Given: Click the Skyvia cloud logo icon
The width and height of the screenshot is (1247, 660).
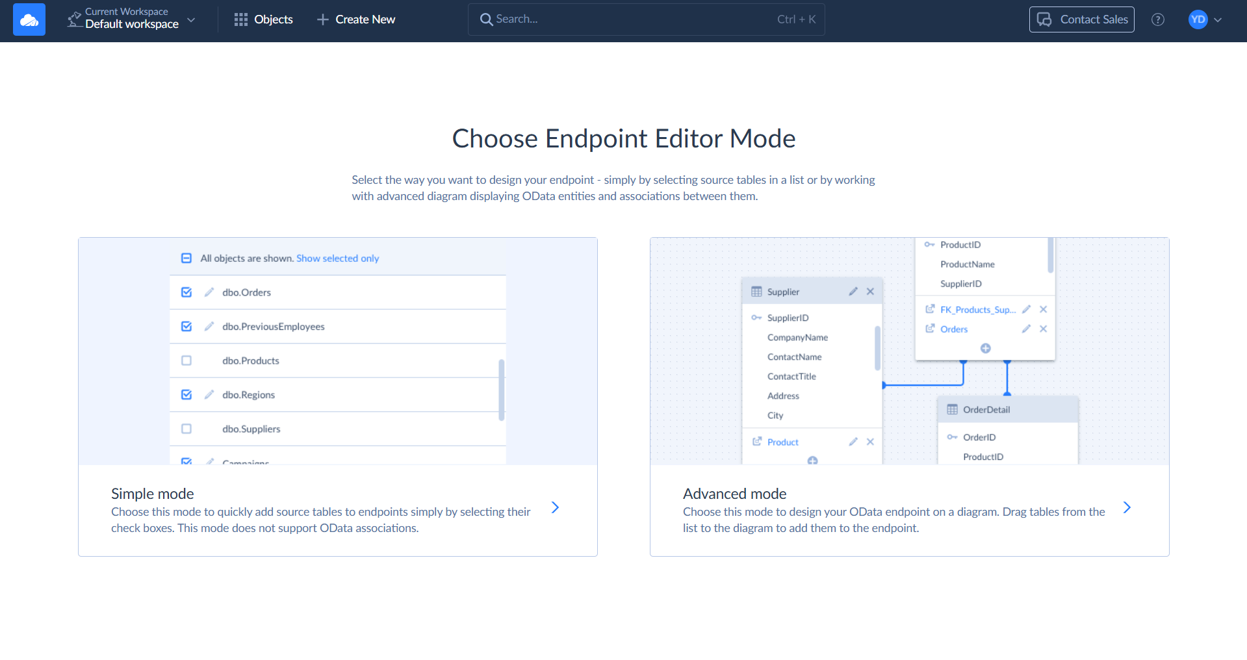Looking at the screenshot, I should click(29, 19).
